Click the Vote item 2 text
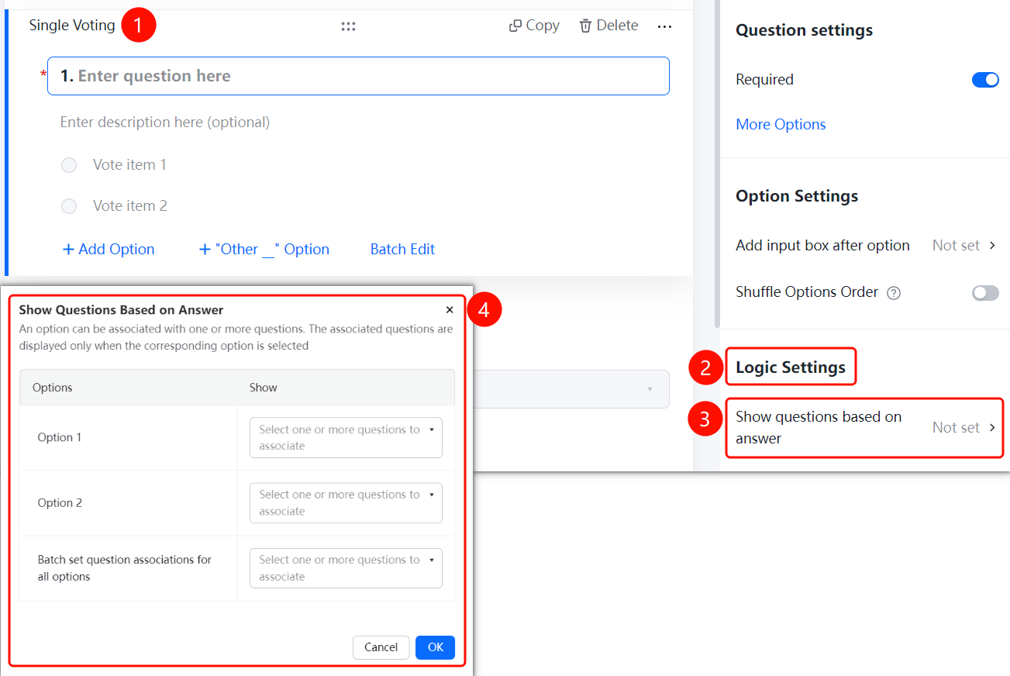The height and width of the screenshot is (676, 1010). (x=130, y=206)
